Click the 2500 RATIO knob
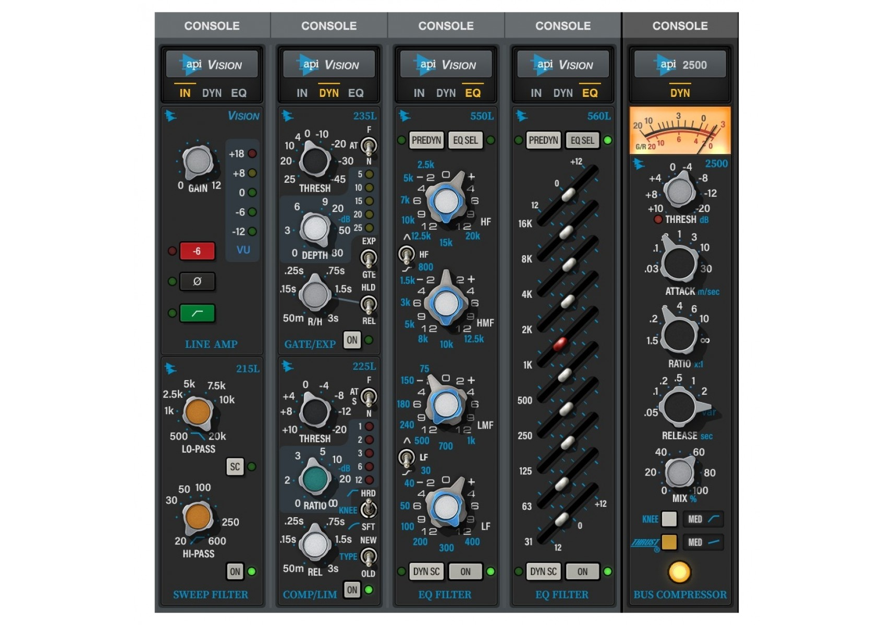 click(x=679, y=334)
